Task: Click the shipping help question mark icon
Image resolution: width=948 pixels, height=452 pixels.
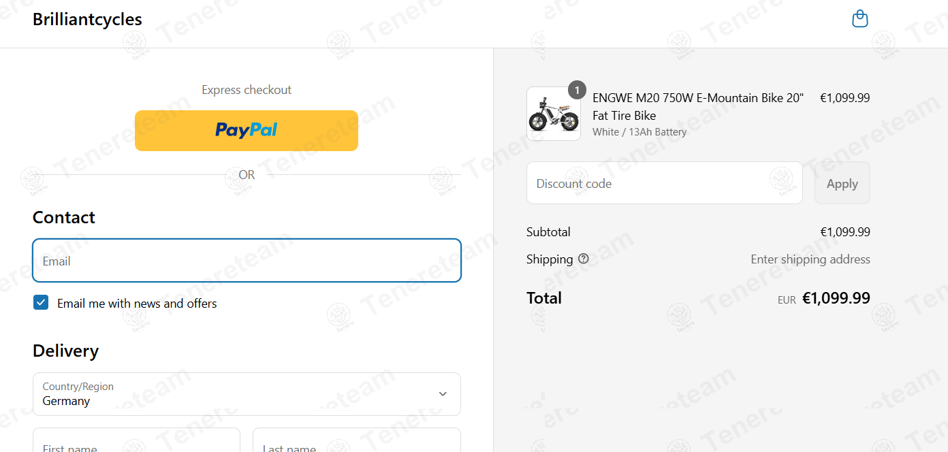Action: tap(584, 259)
